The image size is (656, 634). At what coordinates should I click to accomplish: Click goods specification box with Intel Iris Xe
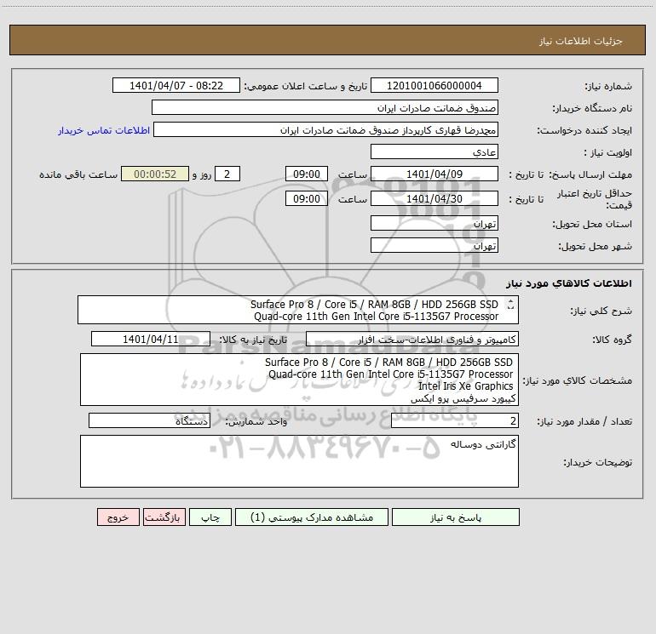(299, 380)
